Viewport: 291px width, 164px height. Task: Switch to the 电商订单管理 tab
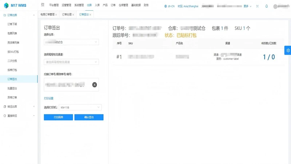(48, 15)
